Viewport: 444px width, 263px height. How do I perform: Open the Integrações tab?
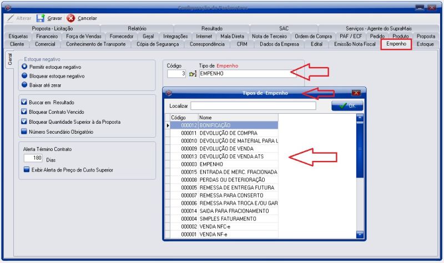click(175, 37)
